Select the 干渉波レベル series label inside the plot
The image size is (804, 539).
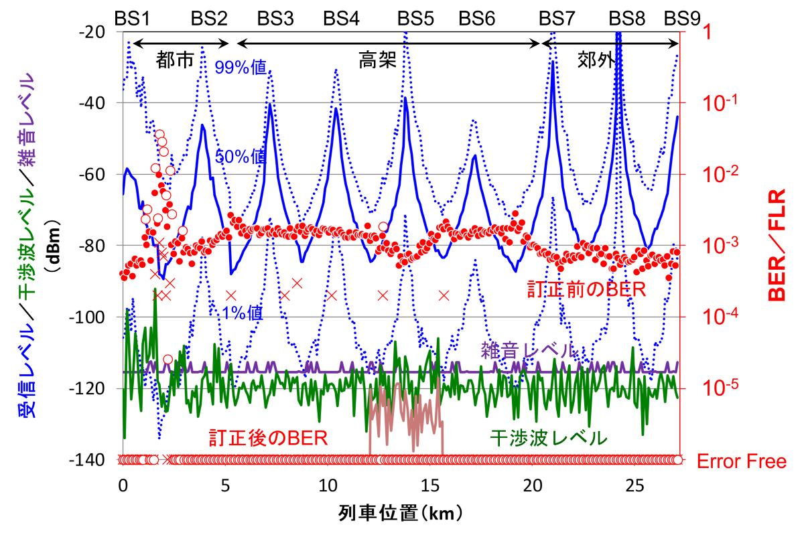[x=549, y=439]
